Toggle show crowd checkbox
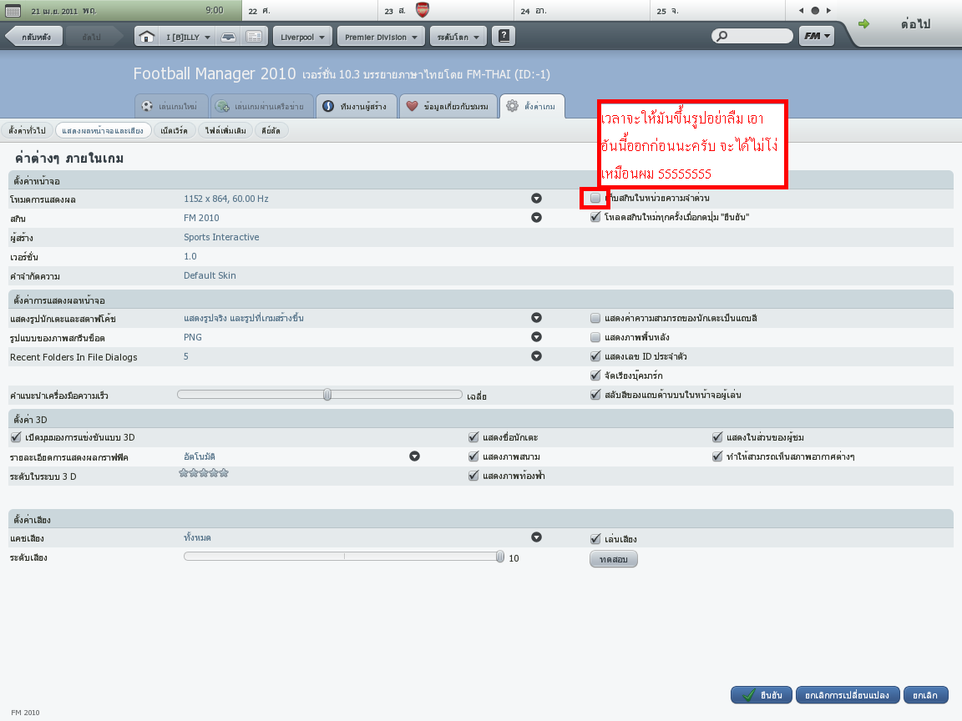Image resolution: width=962 pixels, height=721 pixels. [717, 437]
